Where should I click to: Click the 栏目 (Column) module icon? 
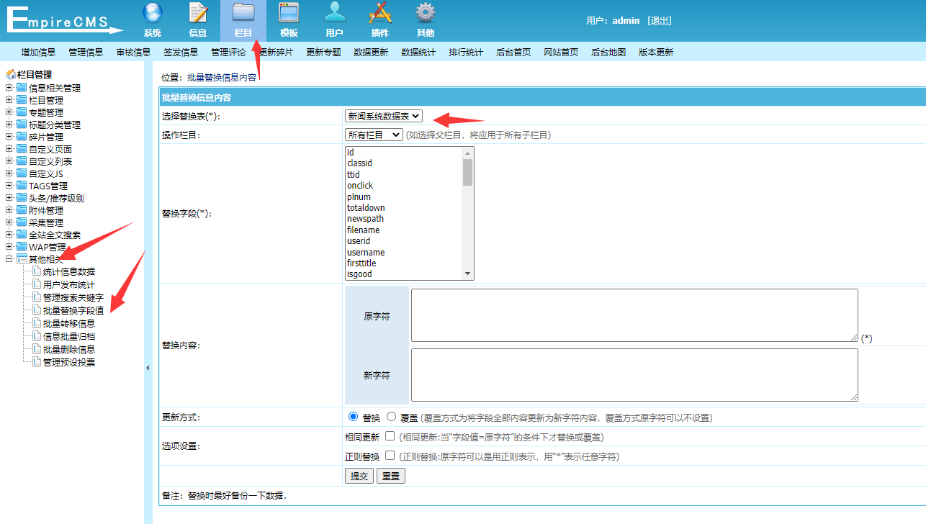pos(243,19)
